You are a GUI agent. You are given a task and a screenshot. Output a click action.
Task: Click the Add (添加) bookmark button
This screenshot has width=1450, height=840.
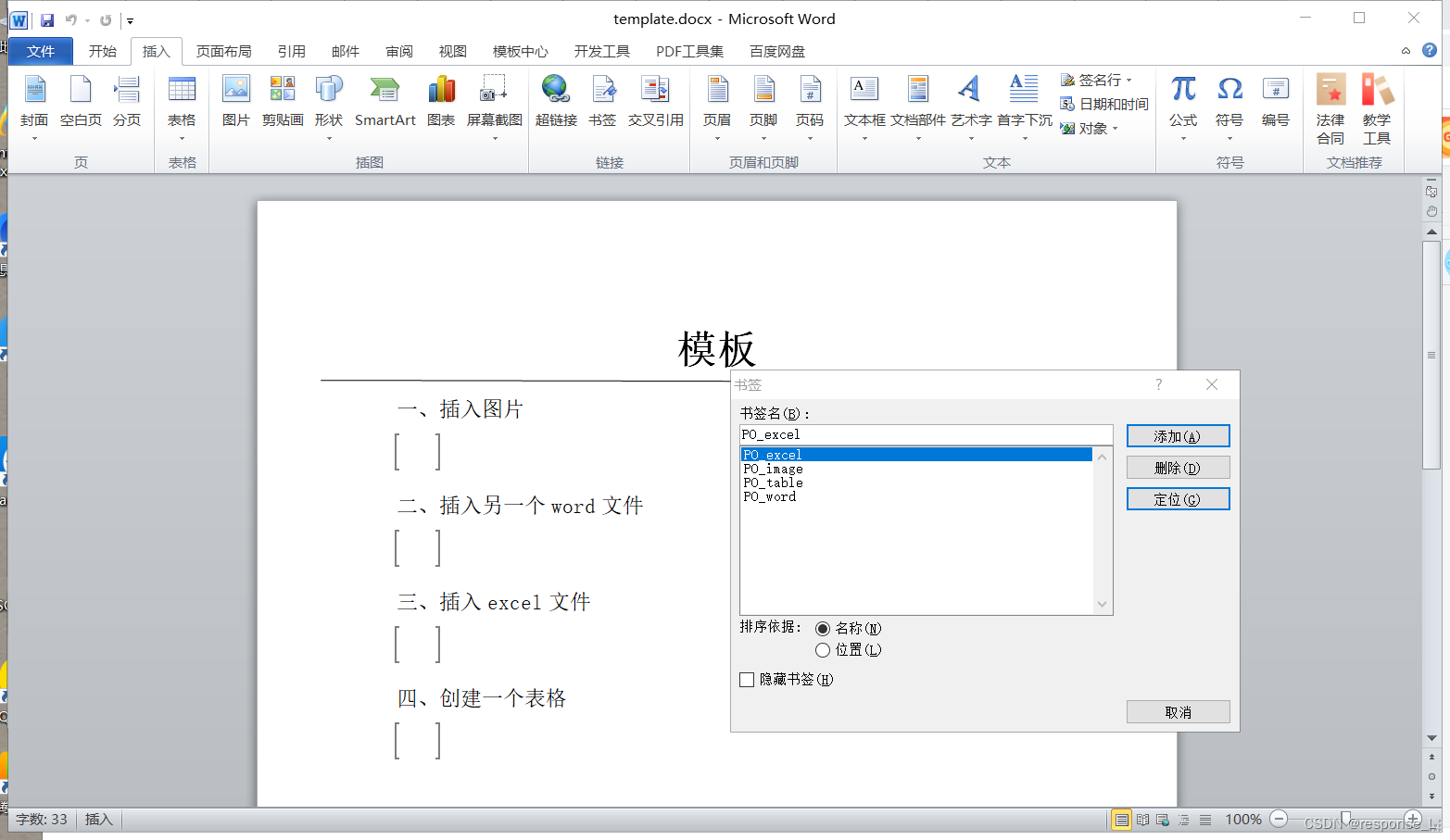click(1178, 436)
